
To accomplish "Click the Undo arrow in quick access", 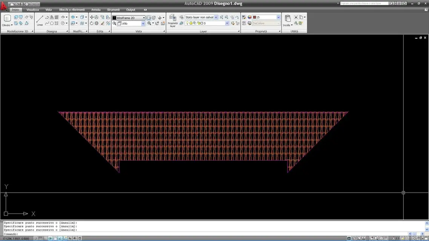I will click(32, 4).
